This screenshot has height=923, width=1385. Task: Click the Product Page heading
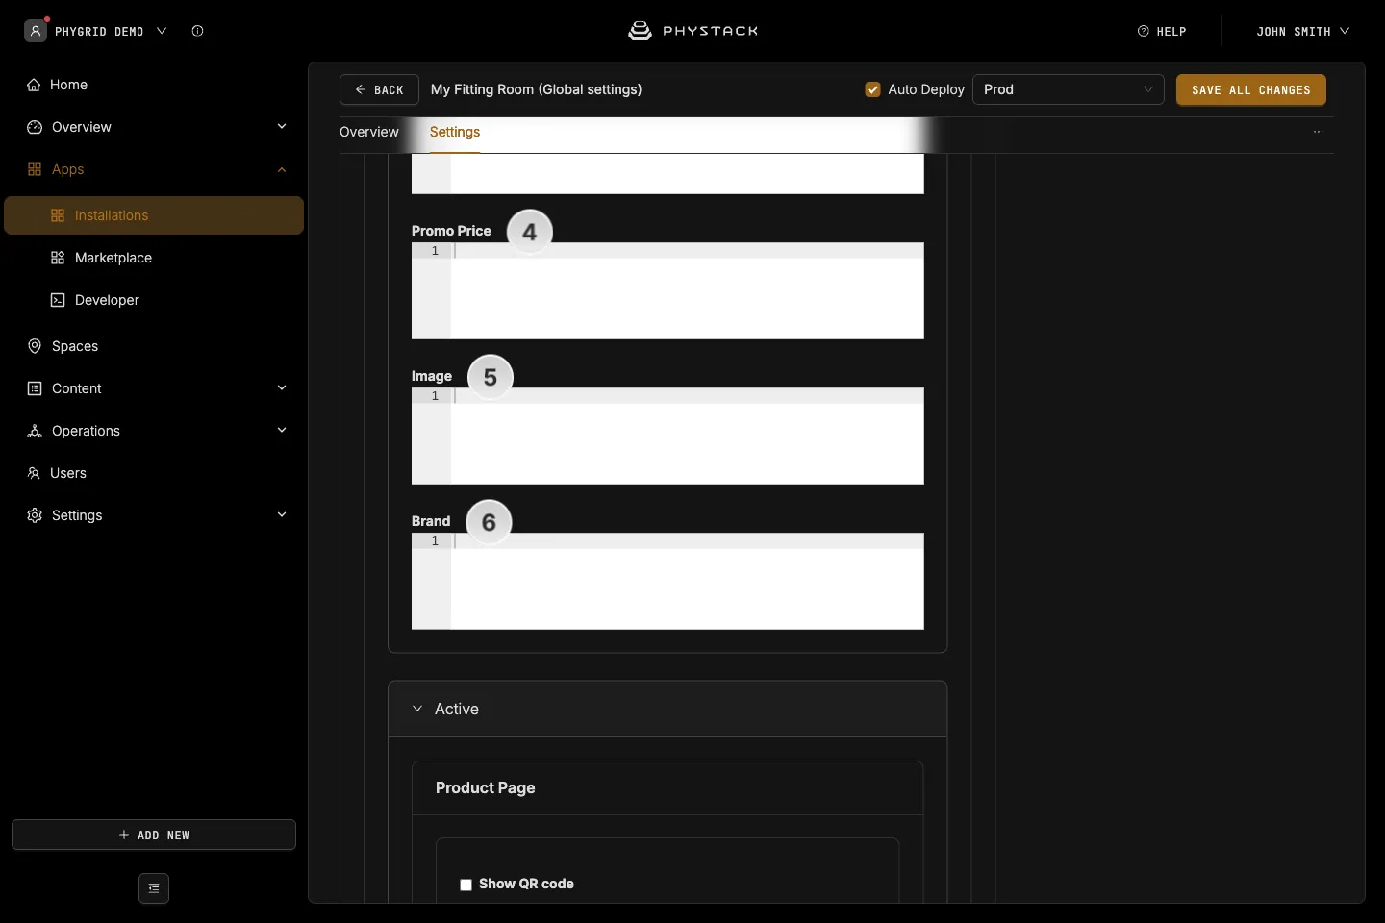coord(486,787)
